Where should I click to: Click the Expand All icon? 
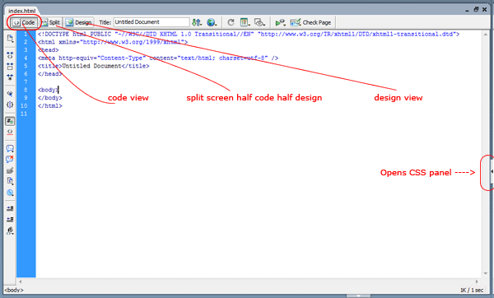(10, 77)
